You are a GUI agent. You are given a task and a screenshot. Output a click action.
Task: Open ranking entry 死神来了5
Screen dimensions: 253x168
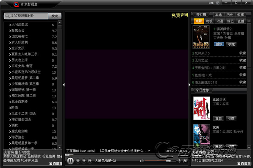click(202, 53)
